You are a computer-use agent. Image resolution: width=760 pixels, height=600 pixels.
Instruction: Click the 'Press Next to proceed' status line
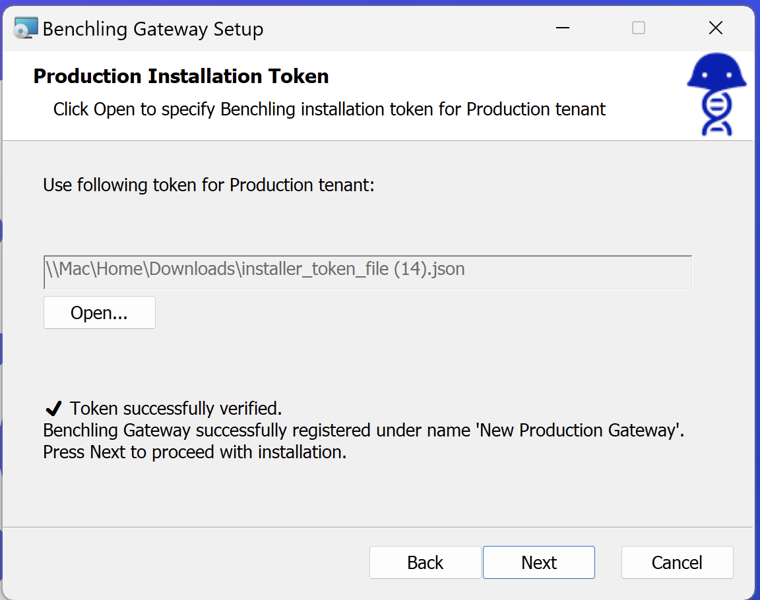pyautogui.click(x=195, y=453)
